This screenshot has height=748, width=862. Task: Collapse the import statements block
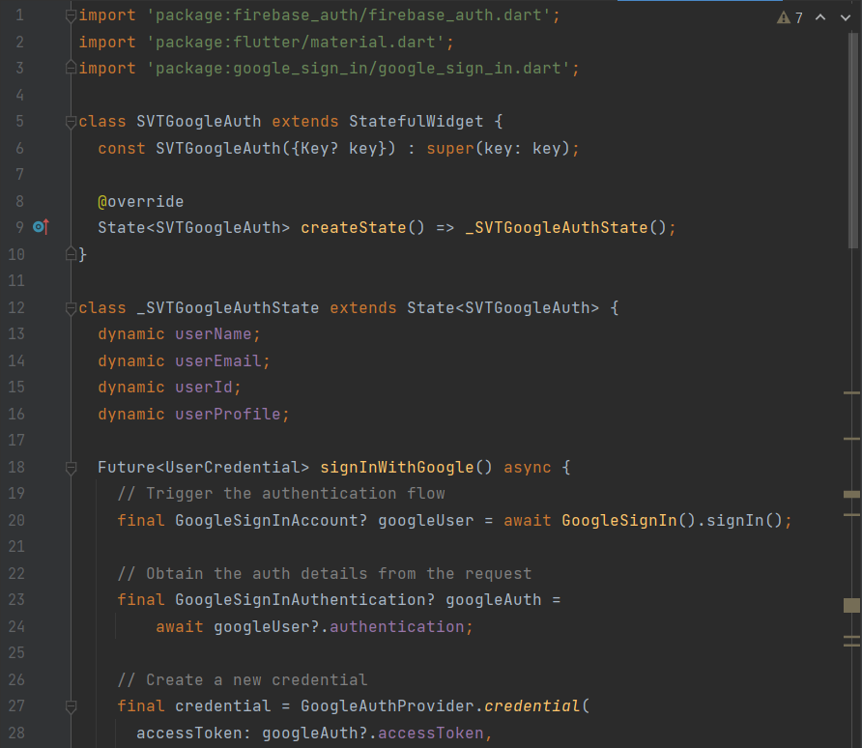71,16
